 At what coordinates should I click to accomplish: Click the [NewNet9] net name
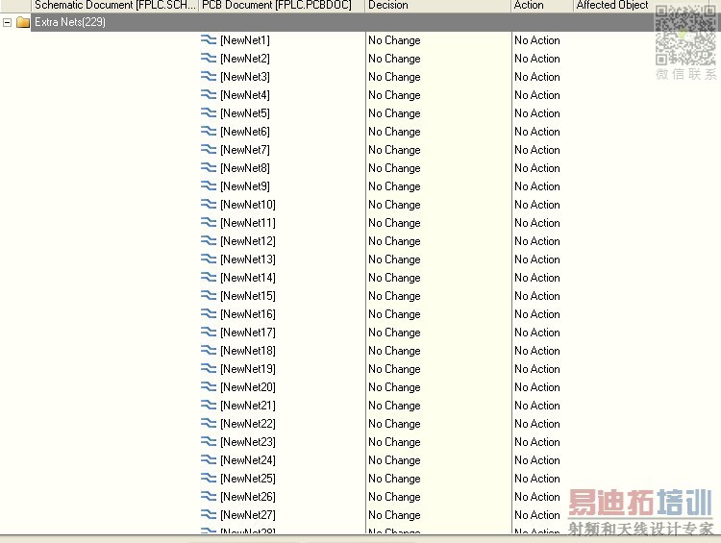[245, 186]
